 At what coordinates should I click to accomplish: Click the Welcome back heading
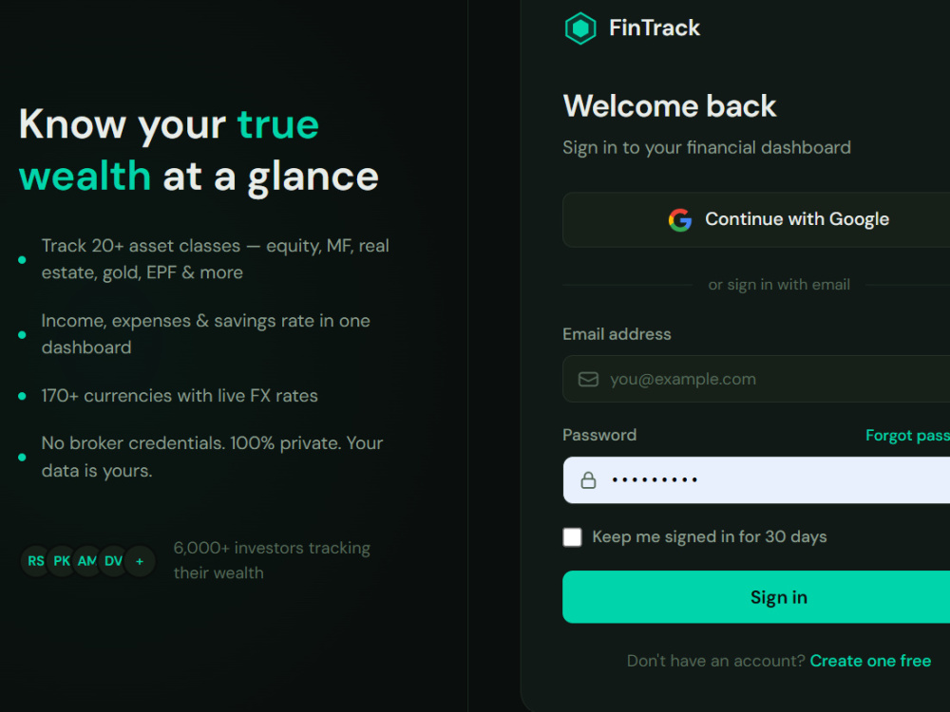tap(670, 106)
